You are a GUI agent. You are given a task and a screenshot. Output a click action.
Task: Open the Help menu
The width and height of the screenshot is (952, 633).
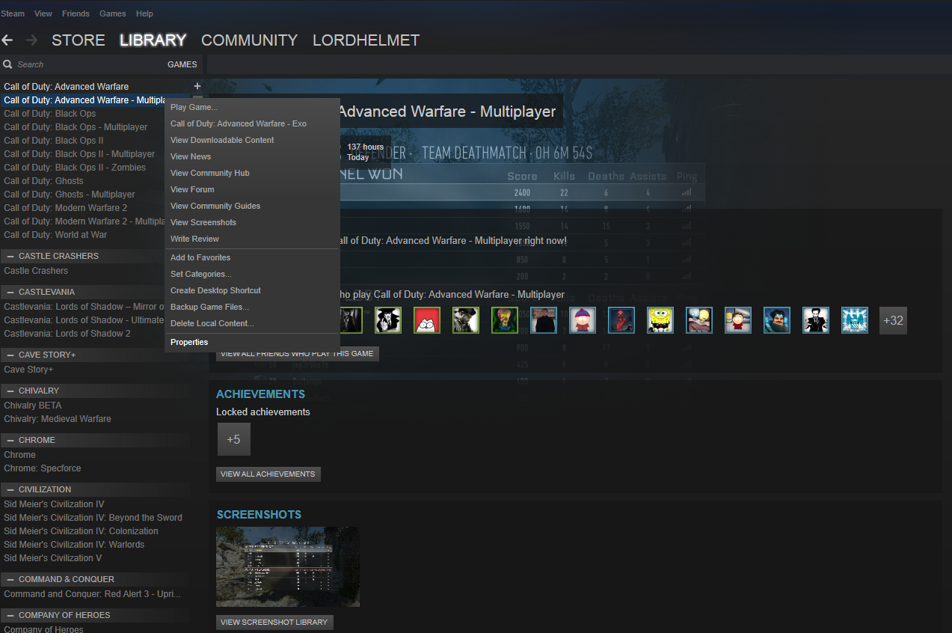point(144,13)
